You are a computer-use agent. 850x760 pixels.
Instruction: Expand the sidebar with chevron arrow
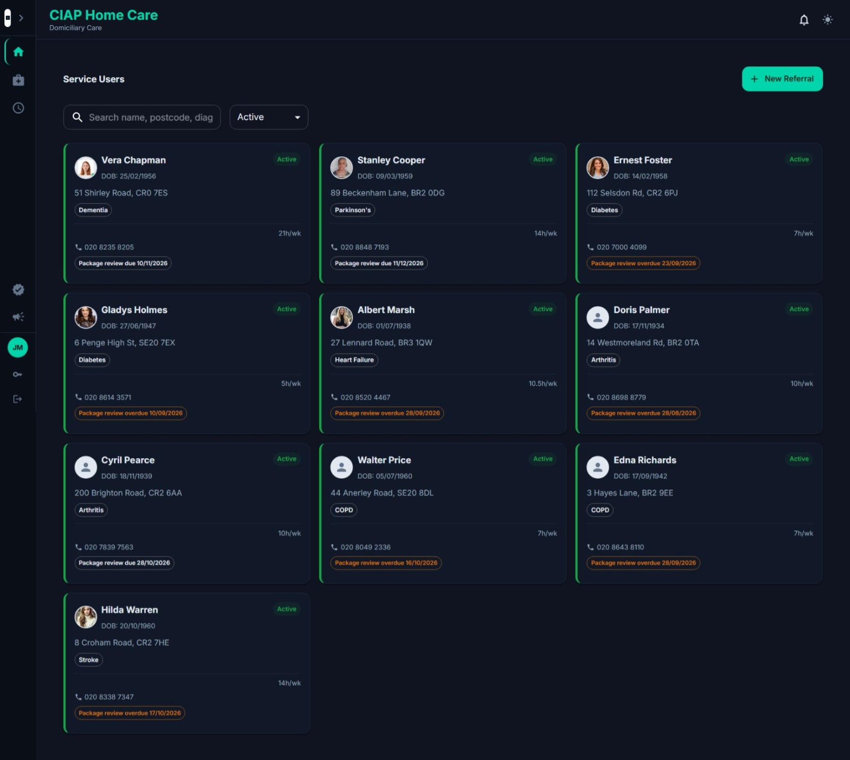click(x=21, y=18)
